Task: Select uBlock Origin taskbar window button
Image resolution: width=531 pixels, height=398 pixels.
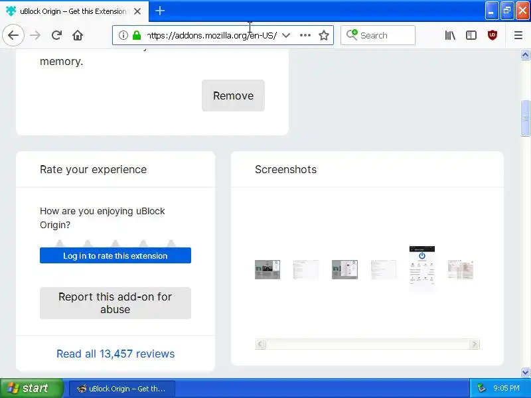Action: (x=122, y=389)
